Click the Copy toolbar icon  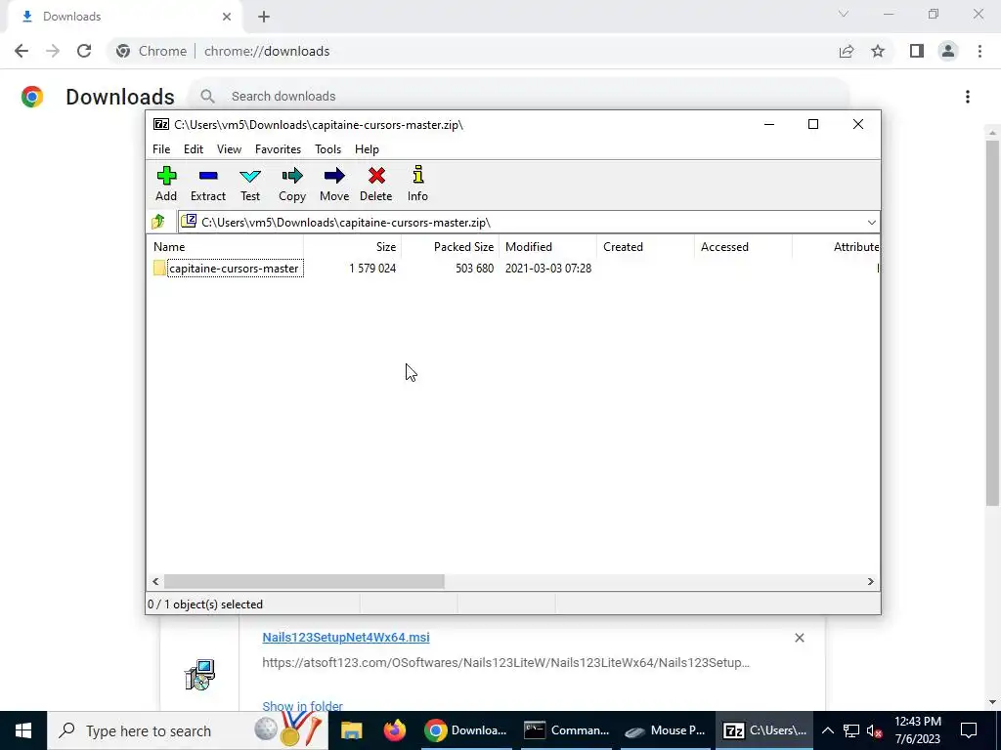click(292, 184)
